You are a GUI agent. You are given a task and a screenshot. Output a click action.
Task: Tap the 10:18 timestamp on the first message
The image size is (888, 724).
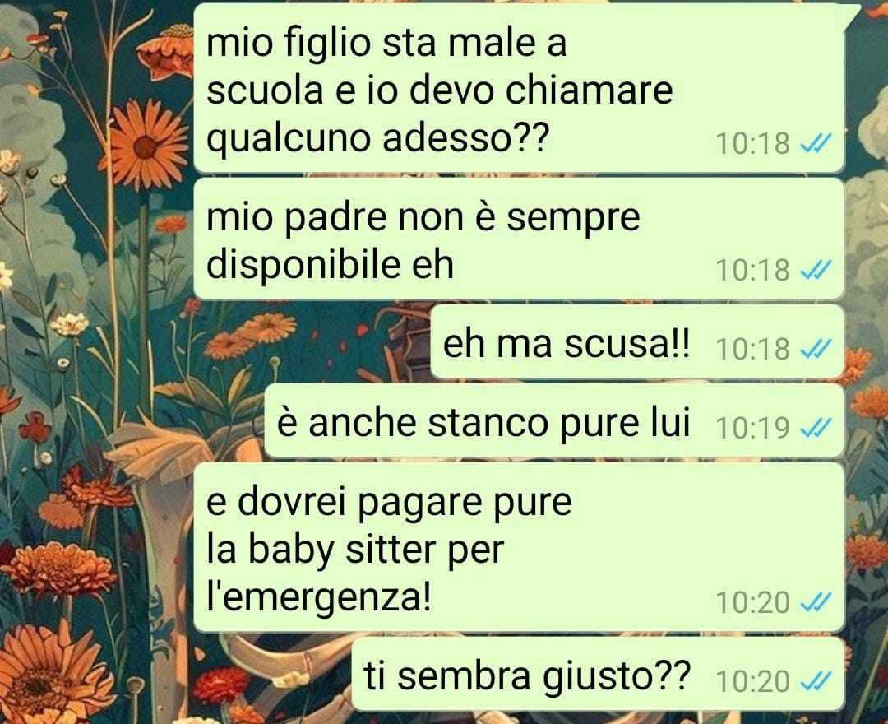pos(752,144)
